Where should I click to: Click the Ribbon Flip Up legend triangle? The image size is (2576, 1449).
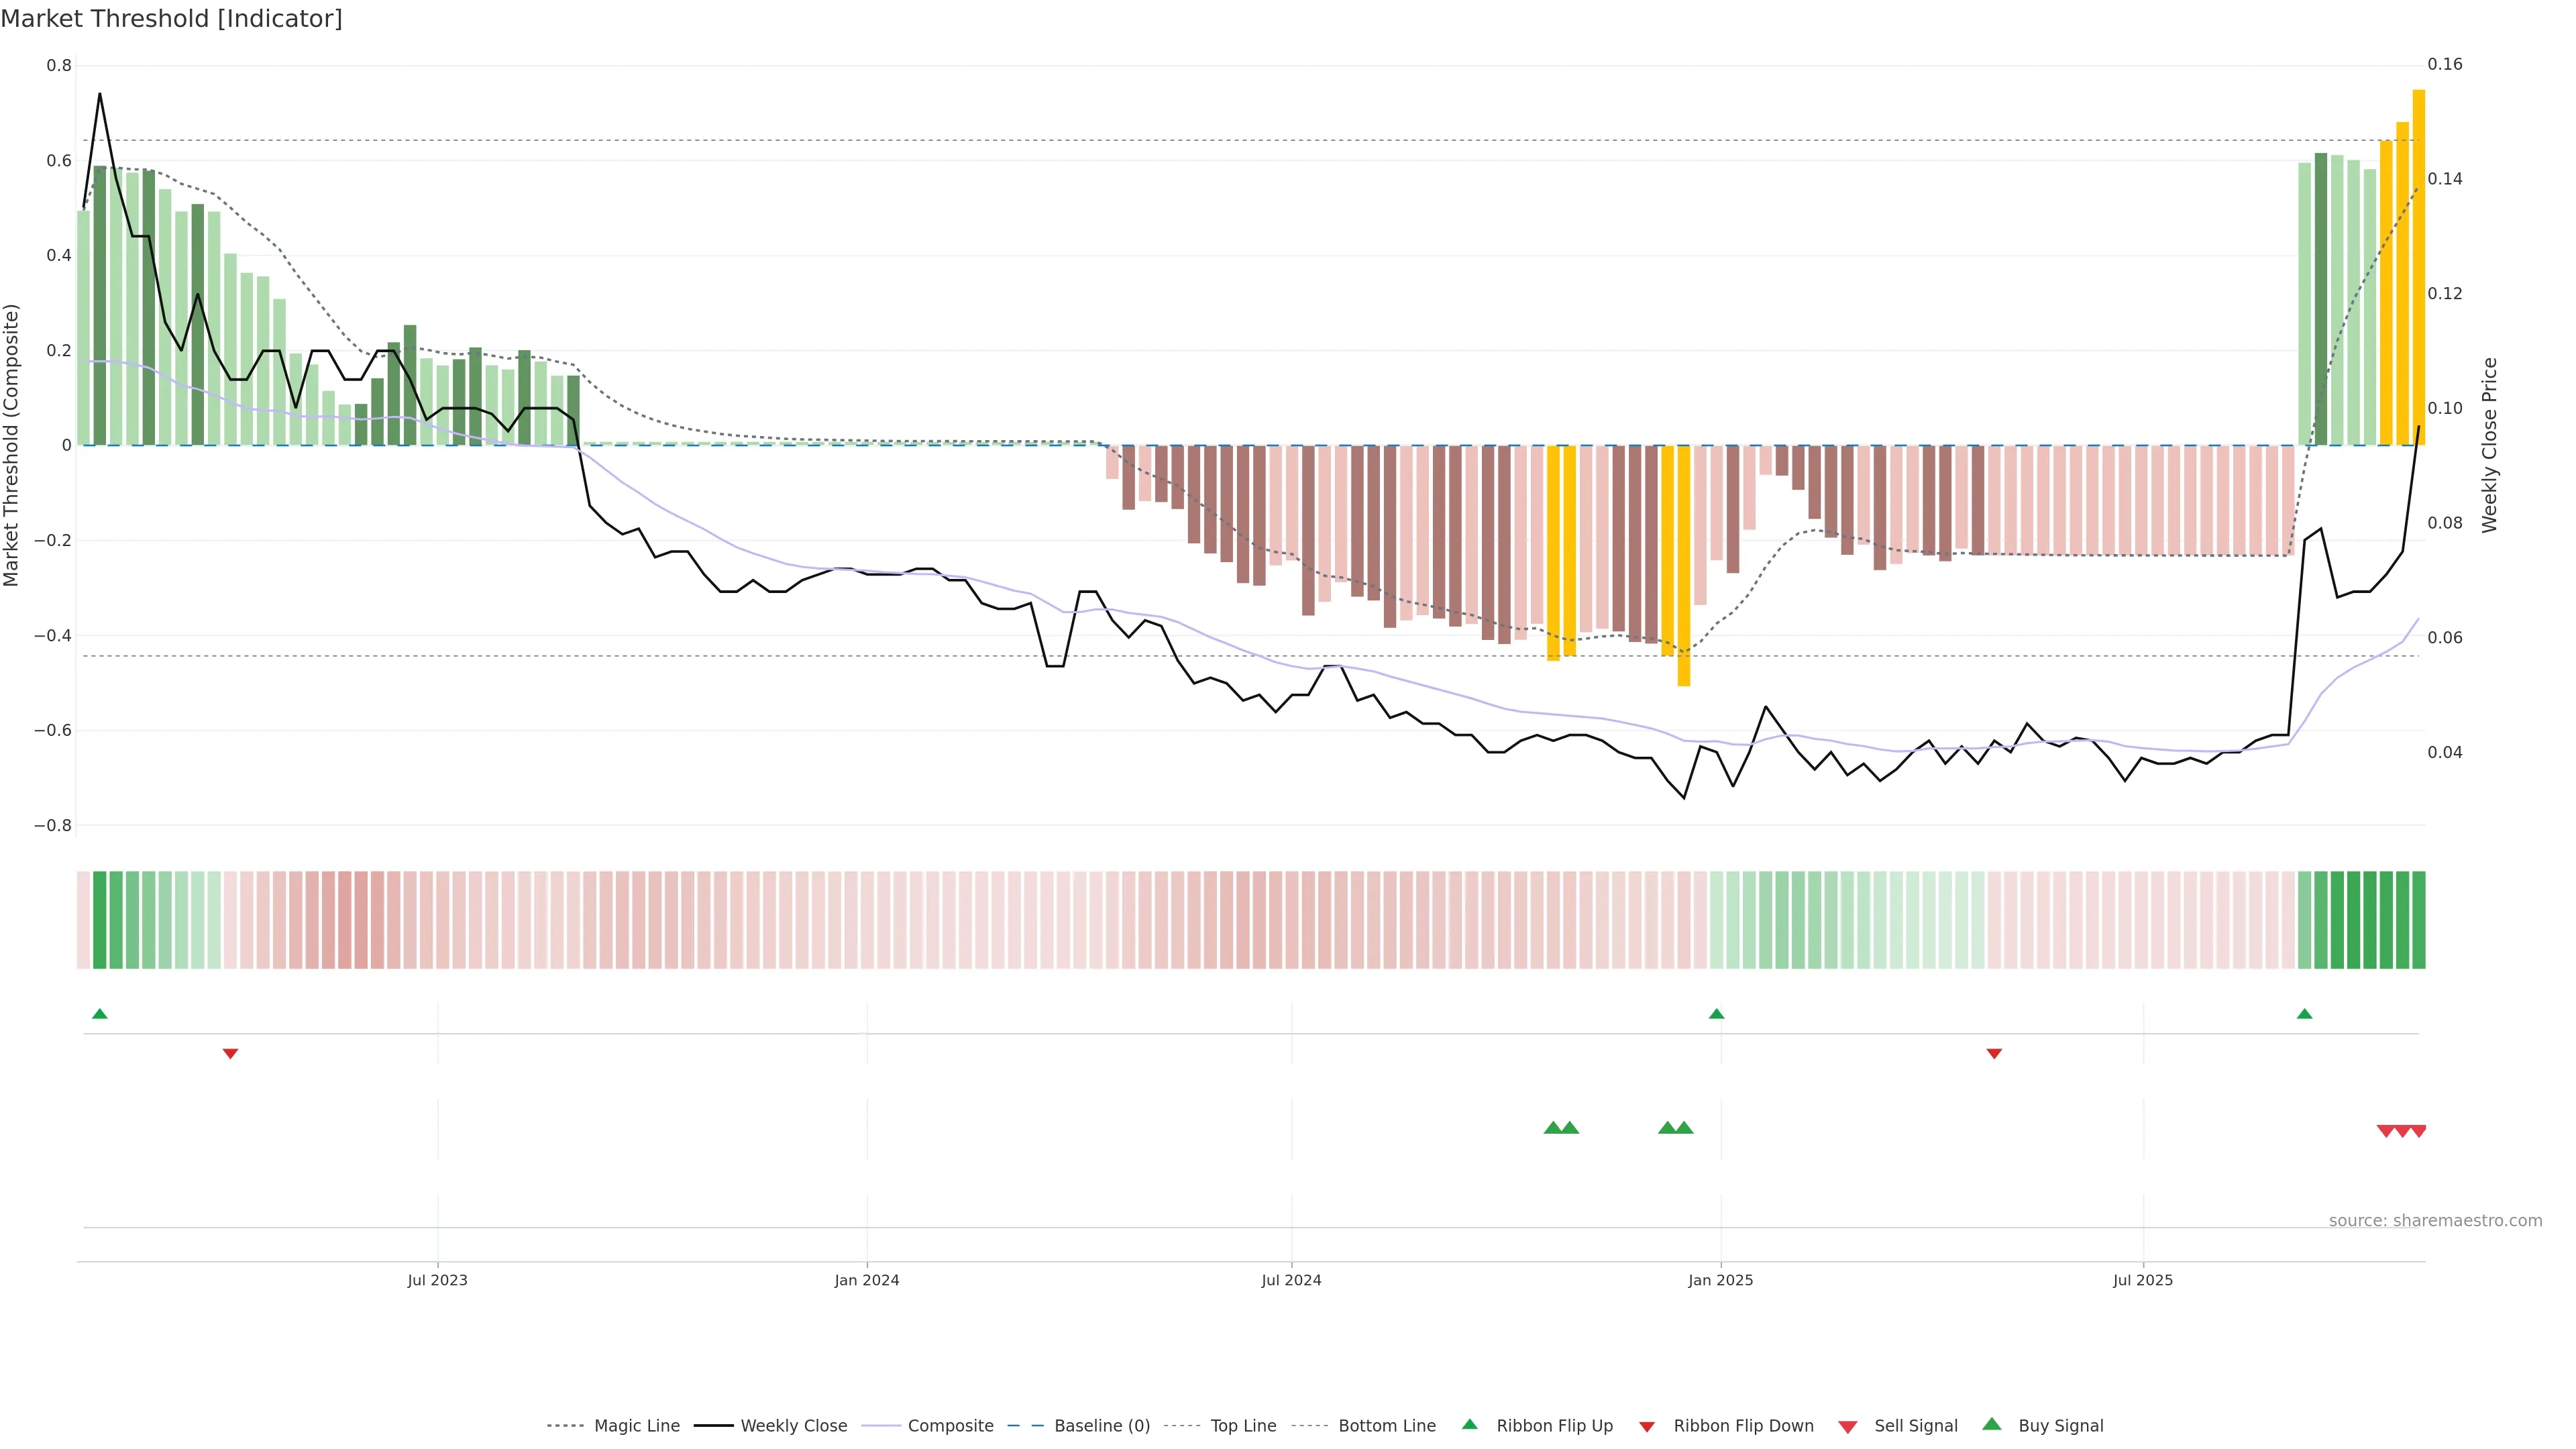coord(1469,1424)
